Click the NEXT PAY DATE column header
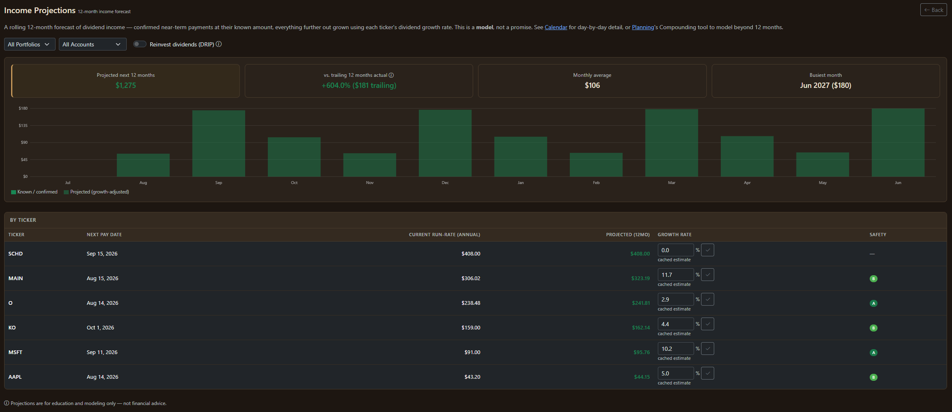Viewport: 952px width, 412px height. click(104, 235)
